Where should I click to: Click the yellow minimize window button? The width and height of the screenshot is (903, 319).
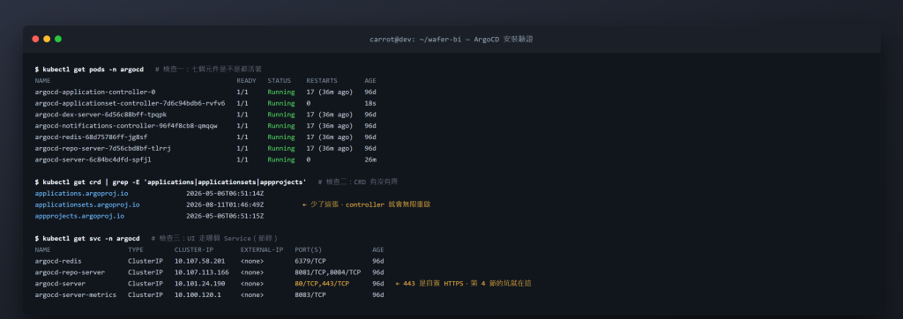coord(47,39)
